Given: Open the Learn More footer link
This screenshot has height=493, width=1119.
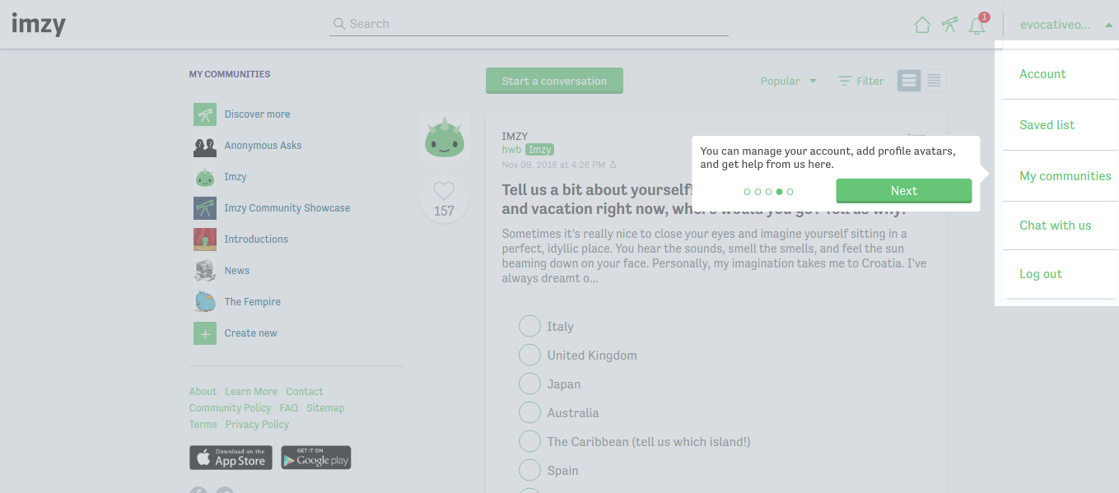Looking at the screenshot, I should (x=251, y=392).
